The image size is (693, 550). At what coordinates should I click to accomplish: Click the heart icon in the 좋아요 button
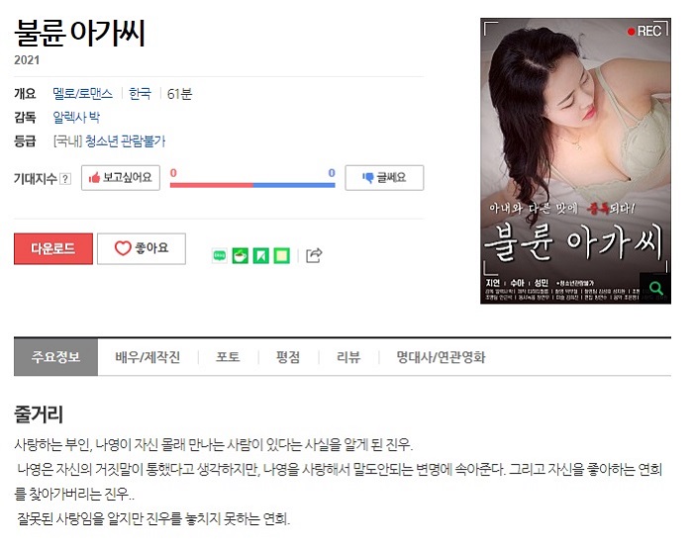(x=123, y=248)
